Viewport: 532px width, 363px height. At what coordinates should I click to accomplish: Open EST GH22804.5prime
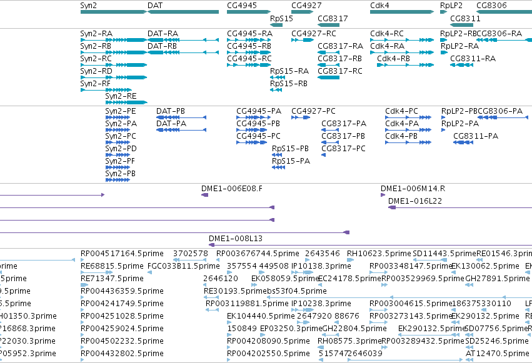354,329
